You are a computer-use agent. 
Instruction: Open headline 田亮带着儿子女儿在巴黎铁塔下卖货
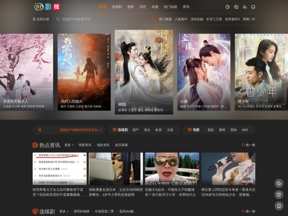pos(60,192)
